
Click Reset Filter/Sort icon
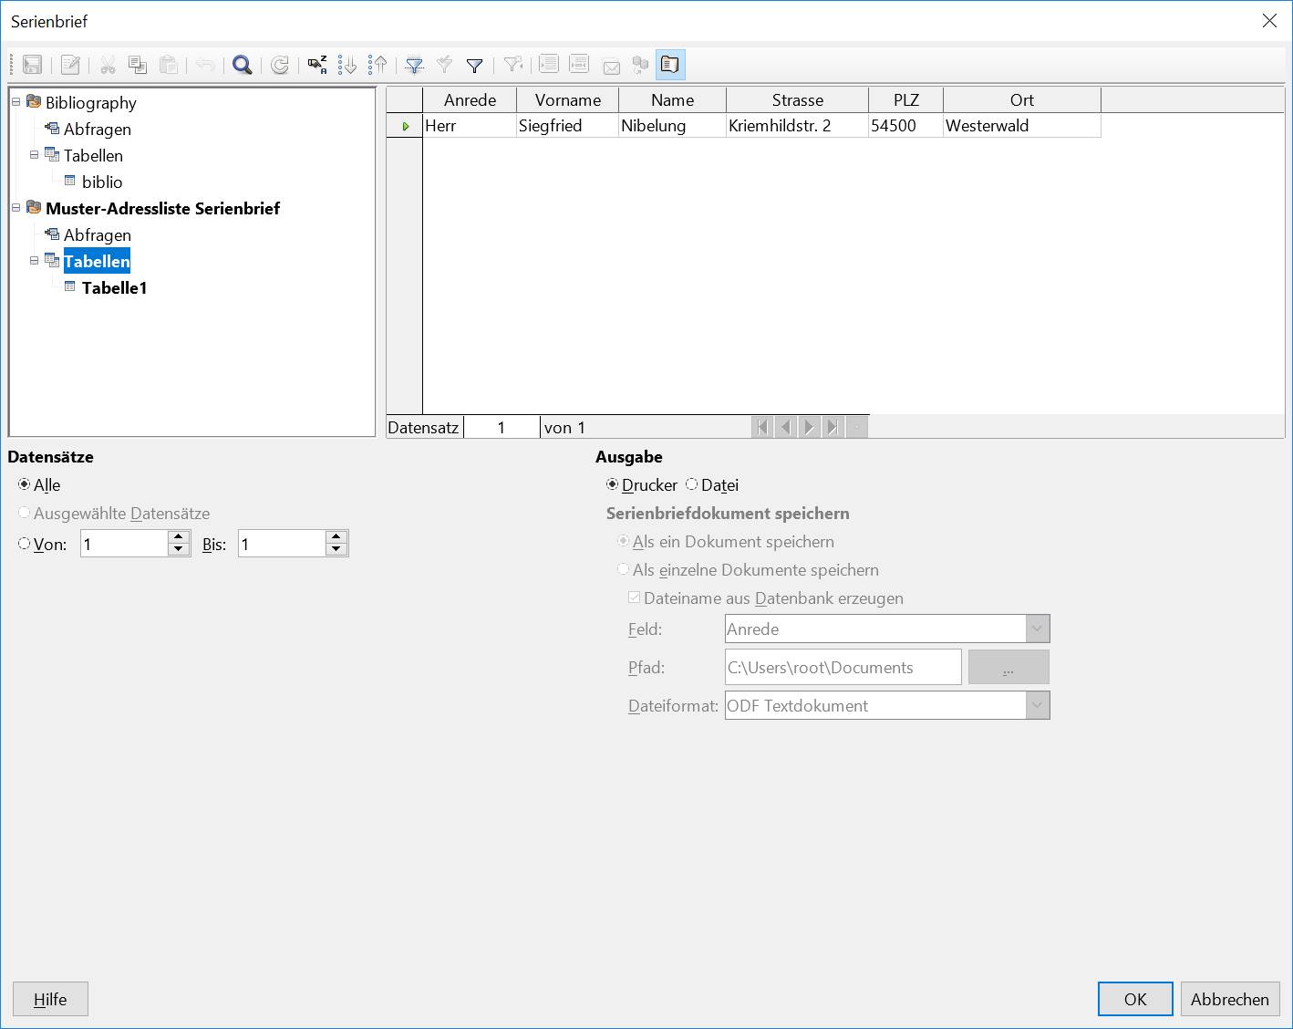[513, 65]
